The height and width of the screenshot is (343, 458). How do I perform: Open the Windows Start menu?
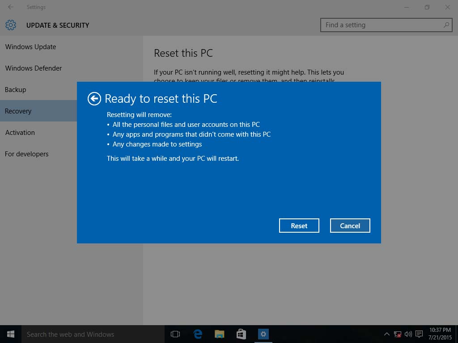pyautogui.click(x=11, y=334)
